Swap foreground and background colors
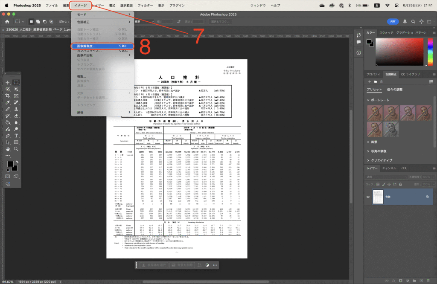The width and height of the screenshot is (437, 284). 17,162
